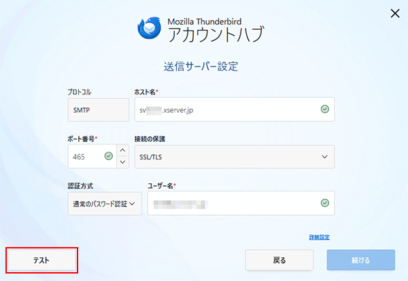
Task: Click the 認証方式 label
Action: pyautogui.click(x=80, y=186)
